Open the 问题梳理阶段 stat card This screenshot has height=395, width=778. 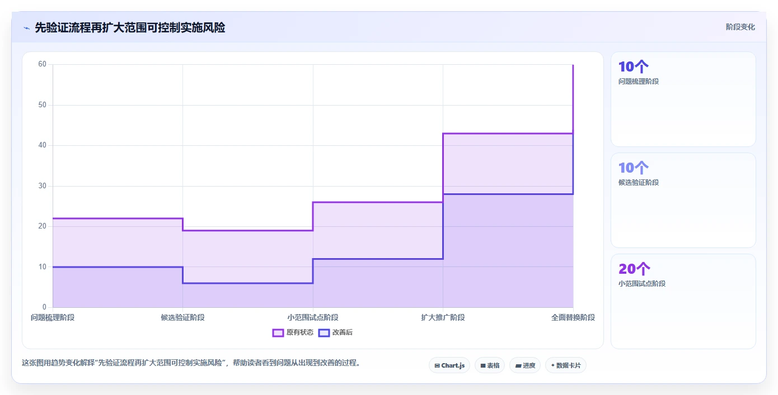pos(683,99)
